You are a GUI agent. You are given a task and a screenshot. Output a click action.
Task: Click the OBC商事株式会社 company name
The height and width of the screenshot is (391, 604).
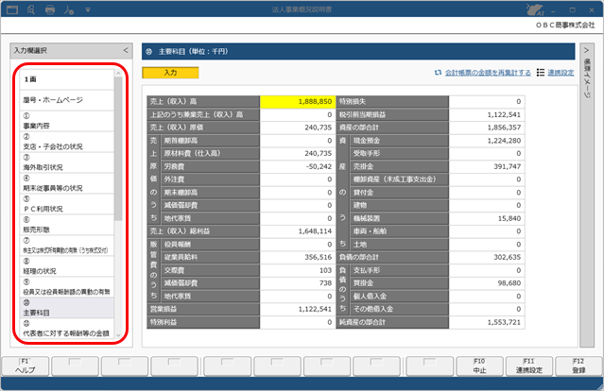(565, 25)
